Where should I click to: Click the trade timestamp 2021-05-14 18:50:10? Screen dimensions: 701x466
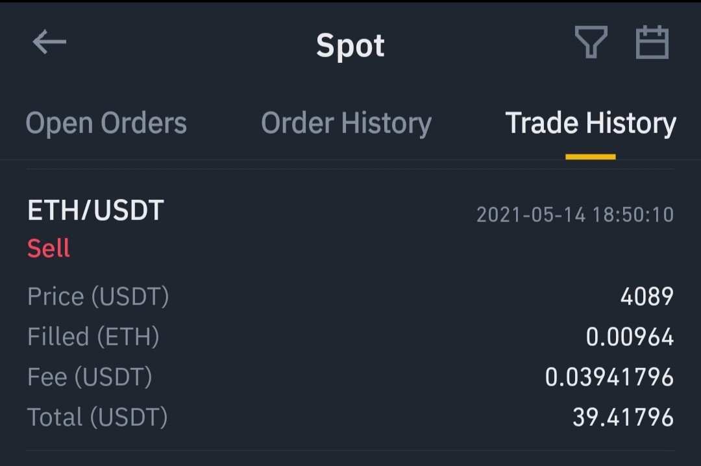pos(575,215)
